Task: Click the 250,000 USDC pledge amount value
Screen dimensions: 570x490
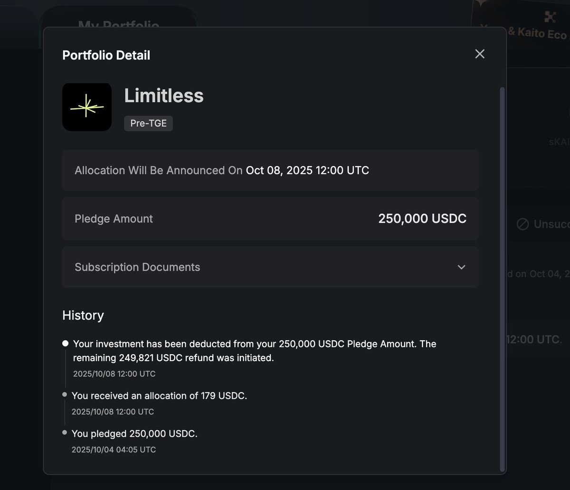Action: [422, 219]
